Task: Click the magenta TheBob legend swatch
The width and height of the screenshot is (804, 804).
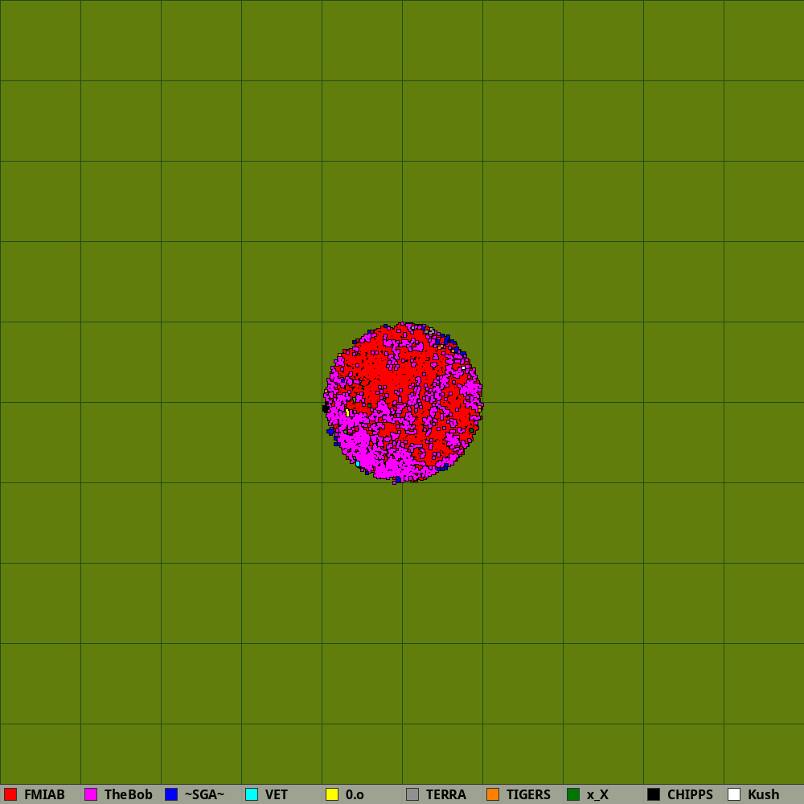Action: point(91,794)
